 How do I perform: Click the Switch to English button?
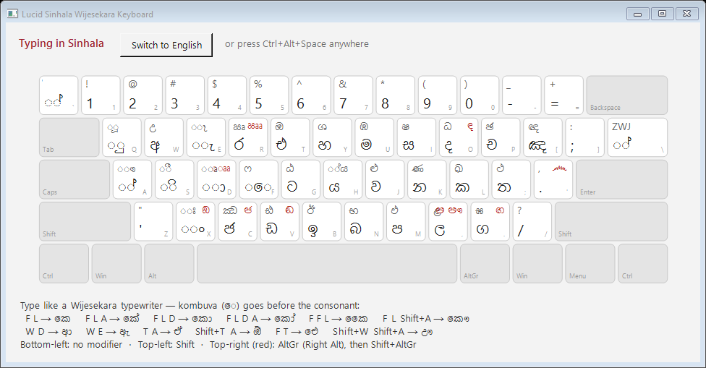point(166,45)
